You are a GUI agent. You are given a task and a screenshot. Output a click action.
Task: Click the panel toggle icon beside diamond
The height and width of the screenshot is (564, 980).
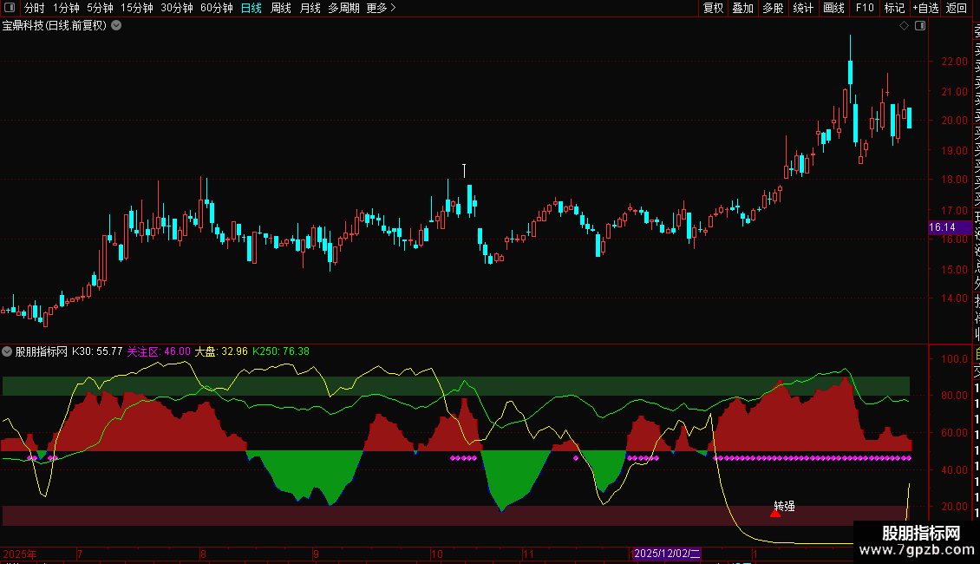point(920,26)
